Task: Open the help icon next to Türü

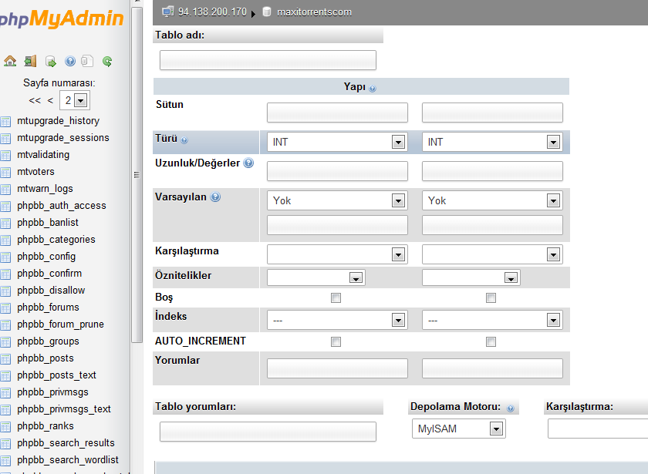Action: (184, 140)
